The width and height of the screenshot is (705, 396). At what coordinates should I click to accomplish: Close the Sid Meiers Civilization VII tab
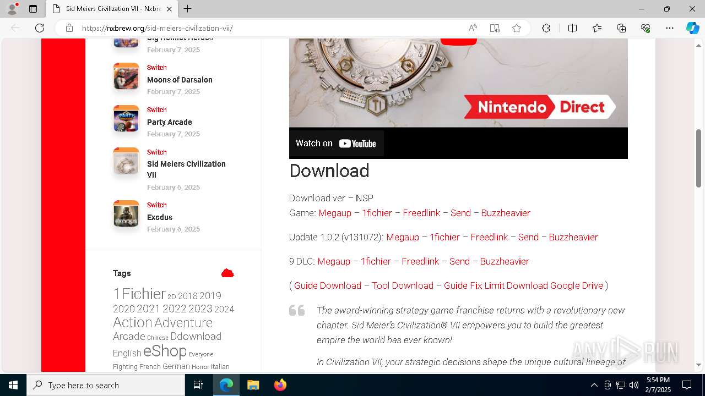coord(169,9)
